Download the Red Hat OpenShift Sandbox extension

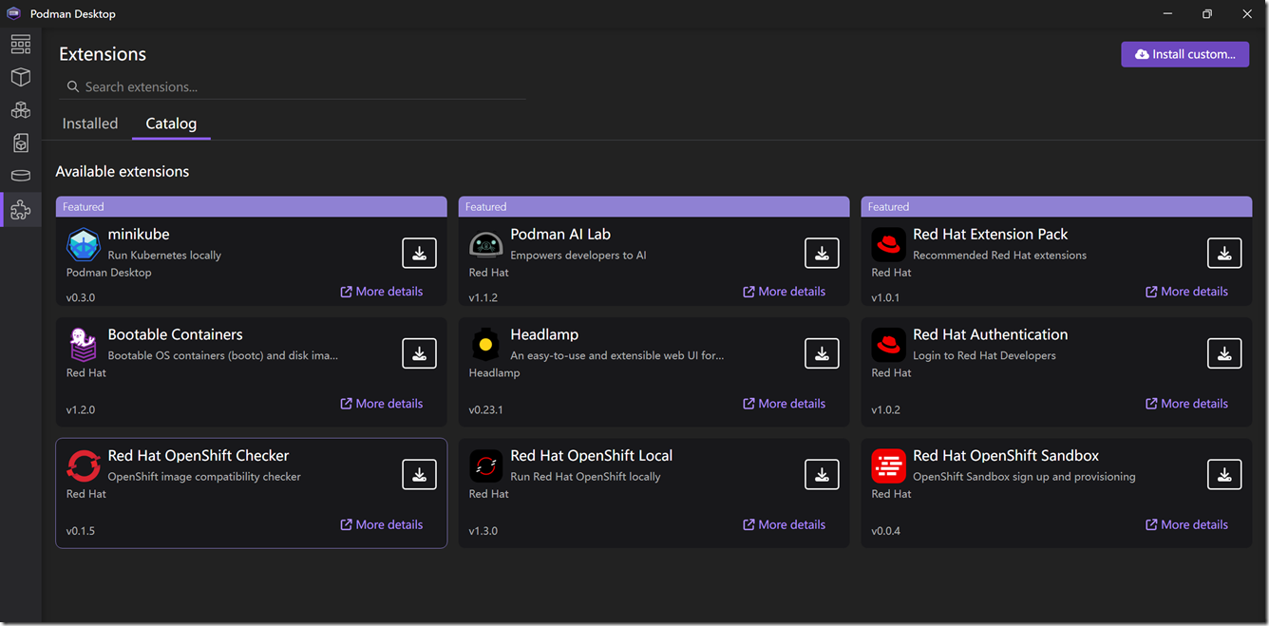(1224, 474)
